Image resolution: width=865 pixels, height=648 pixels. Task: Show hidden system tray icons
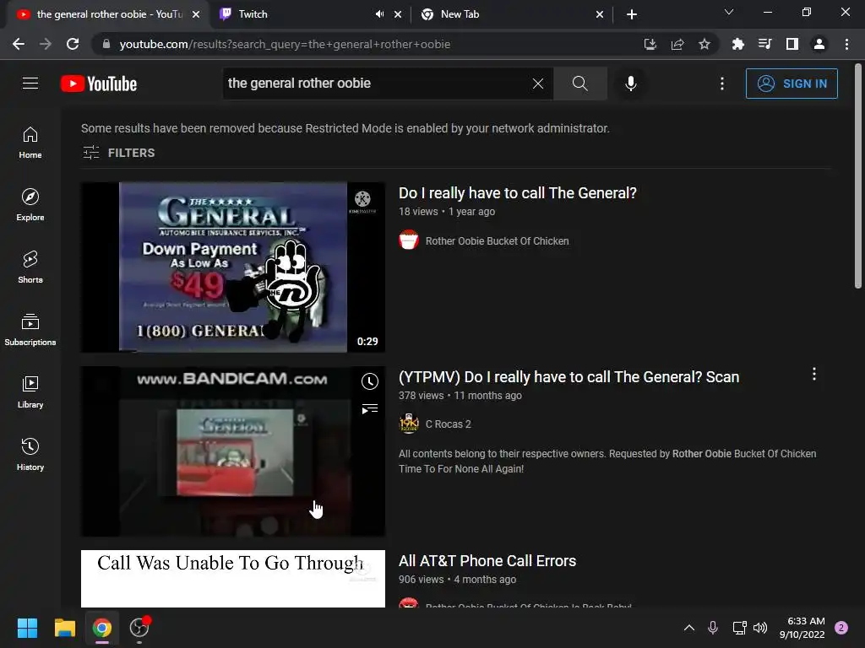pos(689,628)
